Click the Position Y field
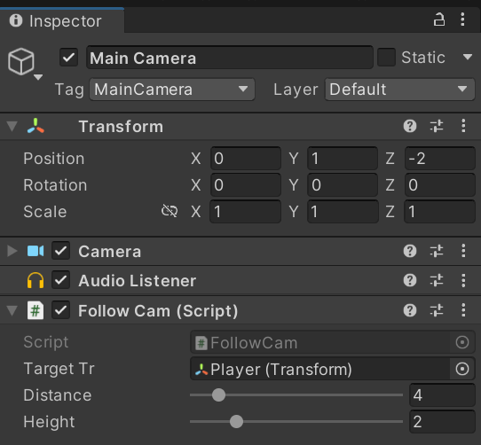The height and width of the screenshot is (445, 481). (343, 158)
